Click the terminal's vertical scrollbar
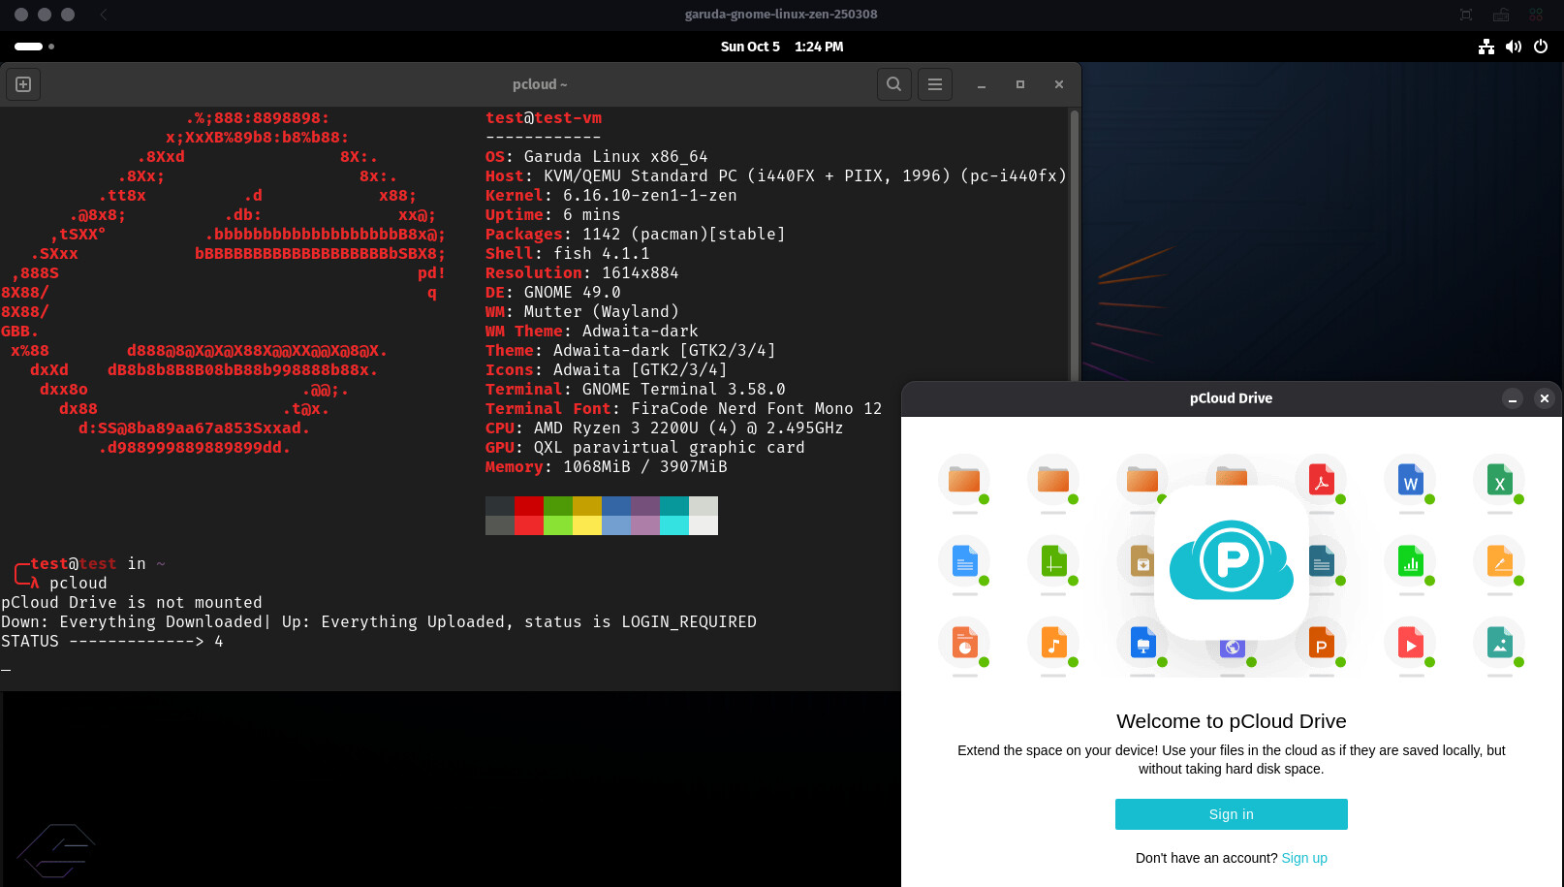1564x887 pixels. 1074,242
